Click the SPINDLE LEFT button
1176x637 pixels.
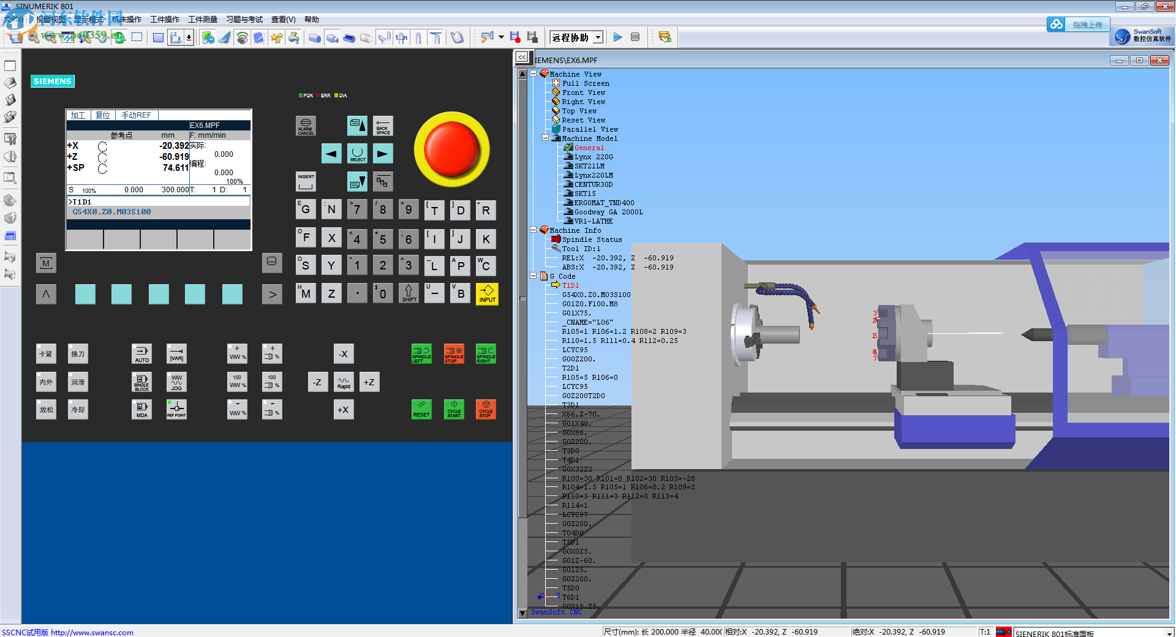(x=421, y=354)
